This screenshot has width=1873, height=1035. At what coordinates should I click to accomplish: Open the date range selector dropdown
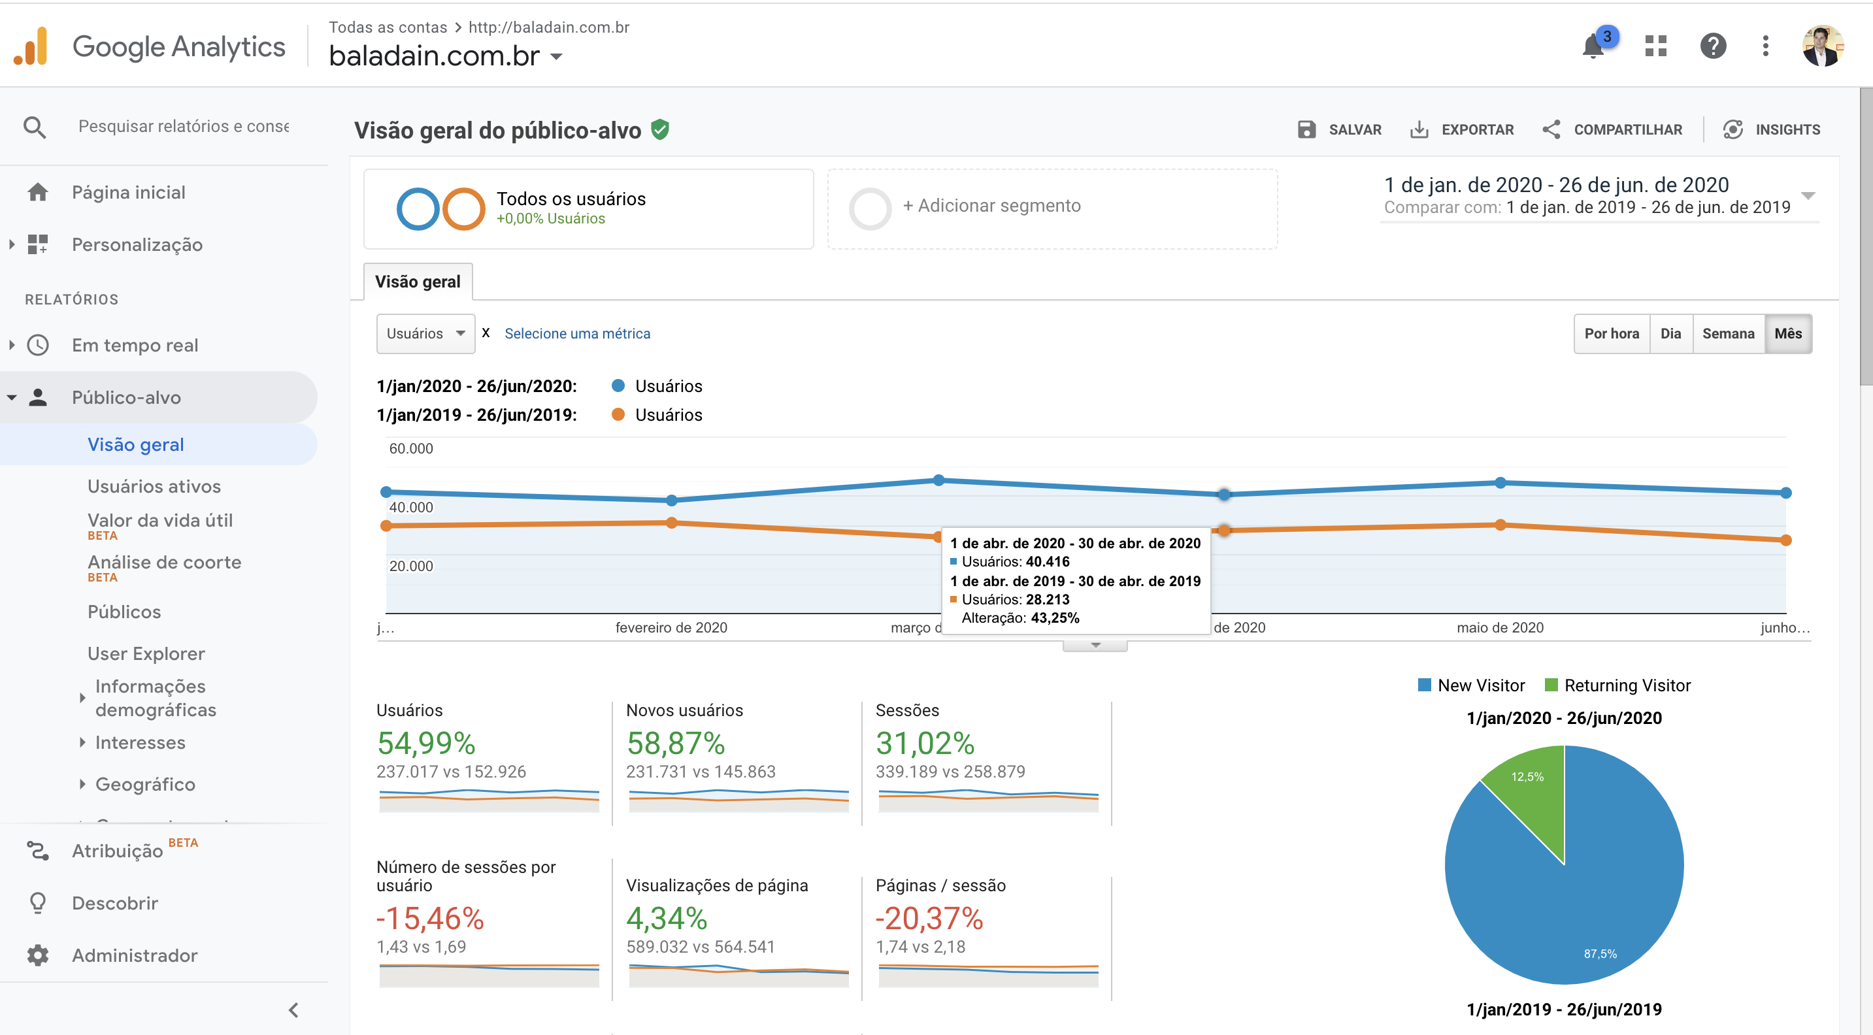[1808, 195]
